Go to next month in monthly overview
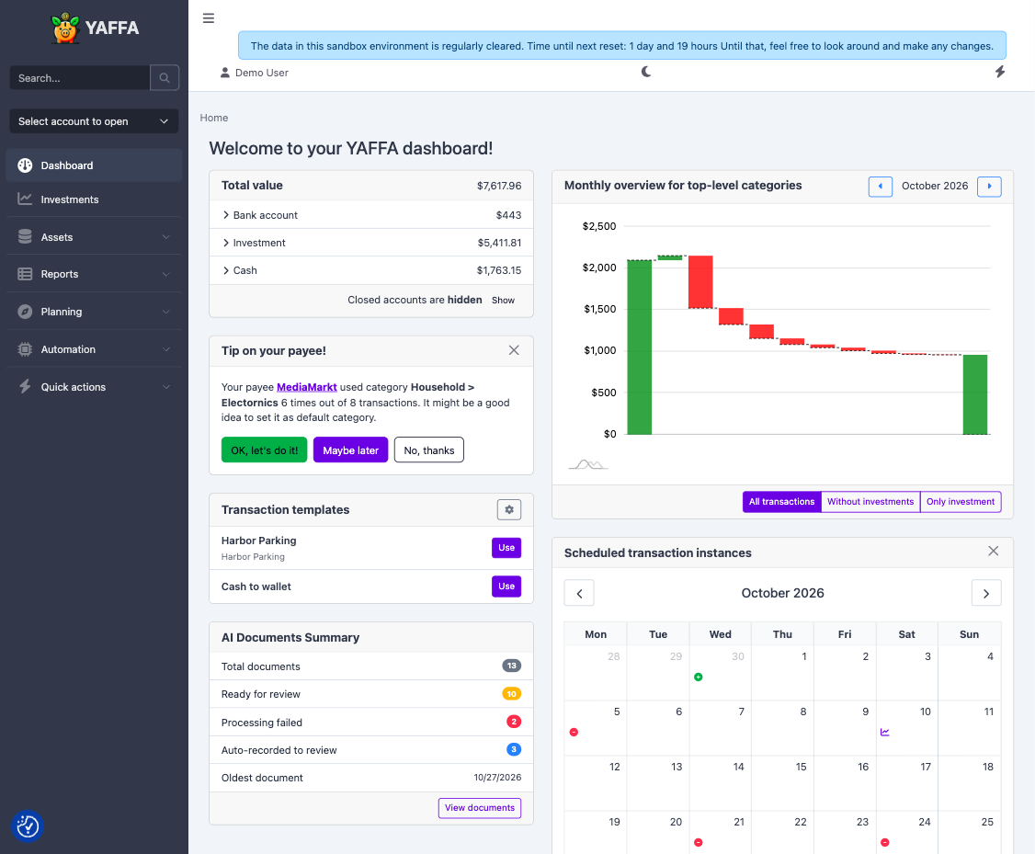The image size is (1035, 854). point(989,186)
